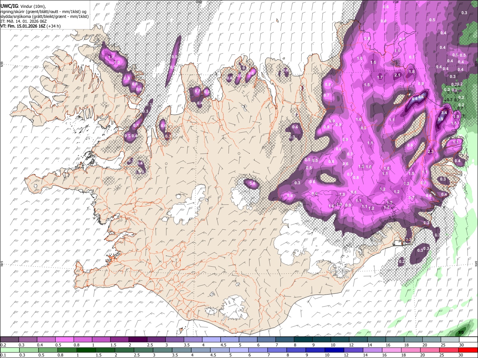The image size is (478, 358).
Task: Click the '0.1' label under the lower legend
Action: pos(3,355)
